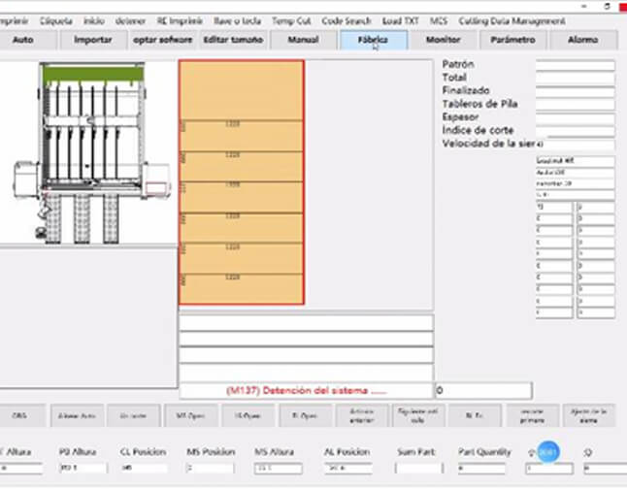Open the Cutting Data Management menu
The image size is (627, 489).
pos(511,21)
